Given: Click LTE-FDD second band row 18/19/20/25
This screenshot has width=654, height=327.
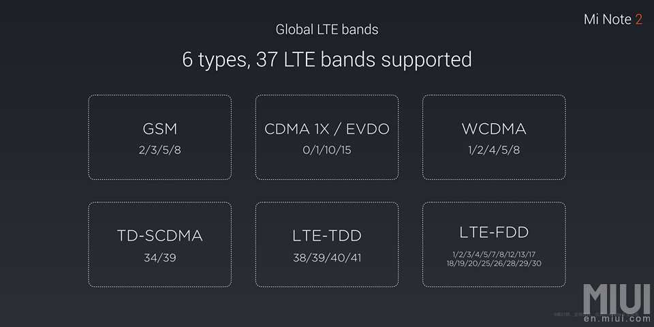Looking at the screenshot, I should coord(494,264).
